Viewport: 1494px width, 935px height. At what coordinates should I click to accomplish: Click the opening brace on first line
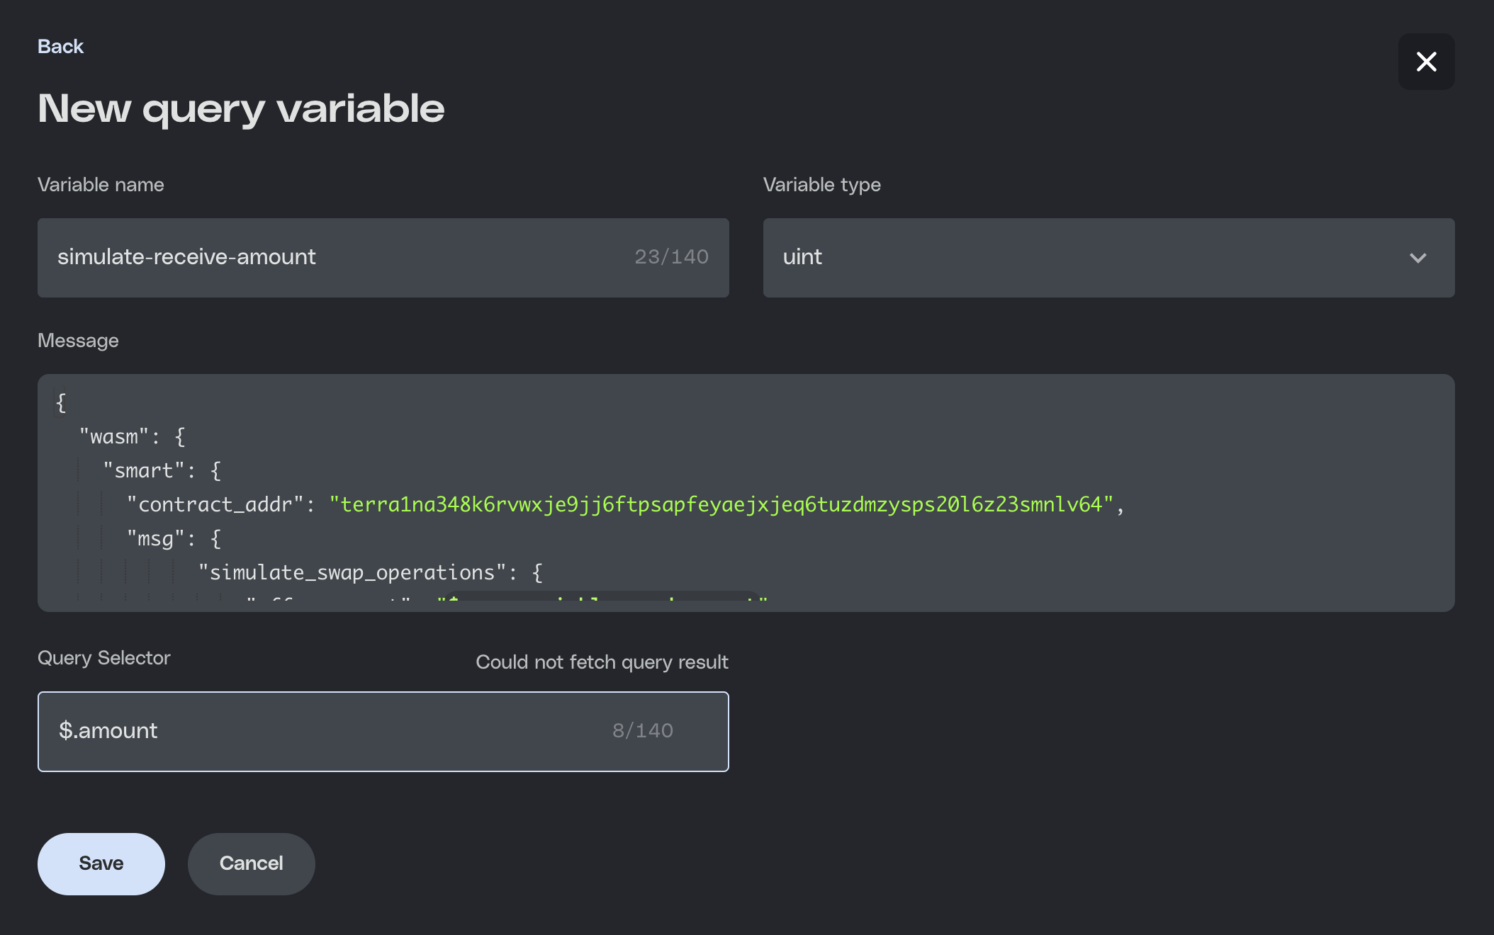coord(61,403)
